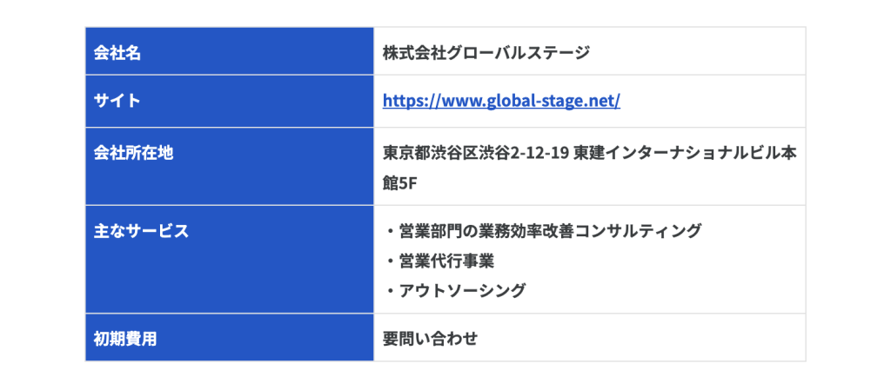
Task: Click the 2-12-19 street number in address
Action: pyautogui.click(x=540, y=153)
